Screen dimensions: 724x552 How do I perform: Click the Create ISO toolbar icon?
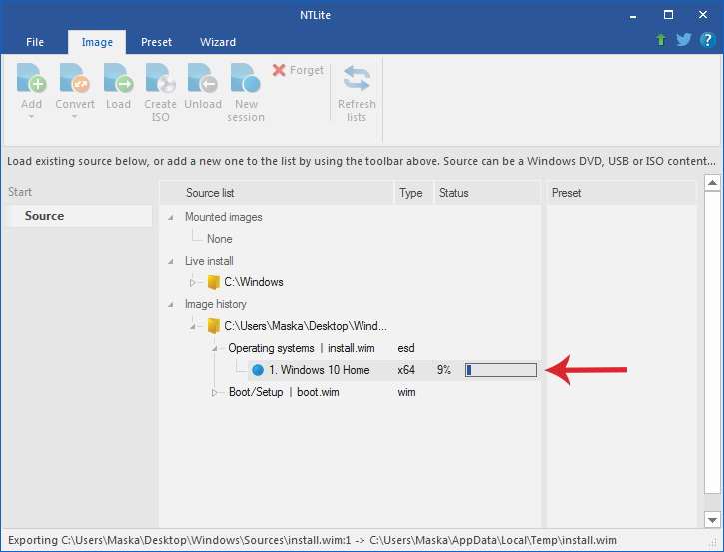pyautogui.click(x=160, y=78)
